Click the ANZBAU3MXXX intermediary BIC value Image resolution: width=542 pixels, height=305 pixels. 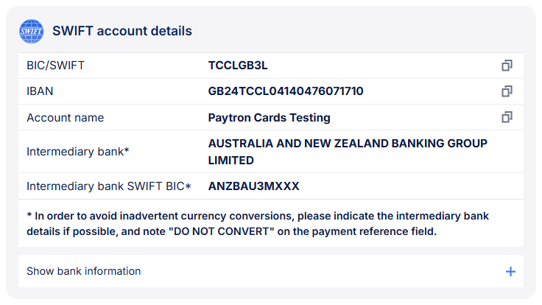coord(254,186)
